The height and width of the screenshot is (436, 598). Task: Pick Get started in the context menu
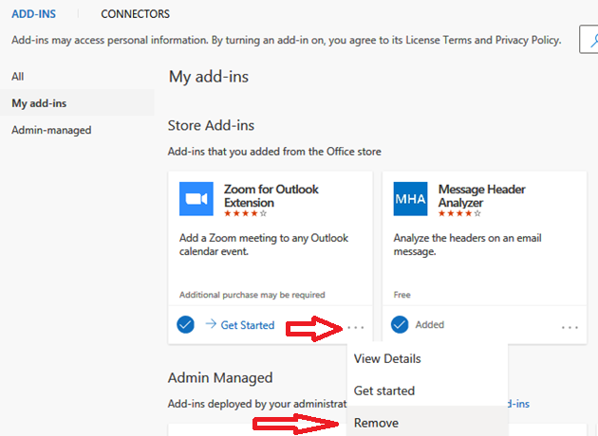click(384, 391)
